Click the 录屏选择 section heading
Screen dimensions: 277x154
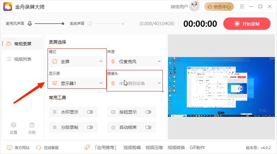(x=57, y=42)
